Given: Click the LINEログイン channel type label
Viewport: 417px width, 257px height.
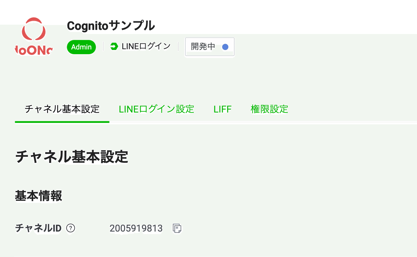Looking at the screenshot, I should pos(146,46).
